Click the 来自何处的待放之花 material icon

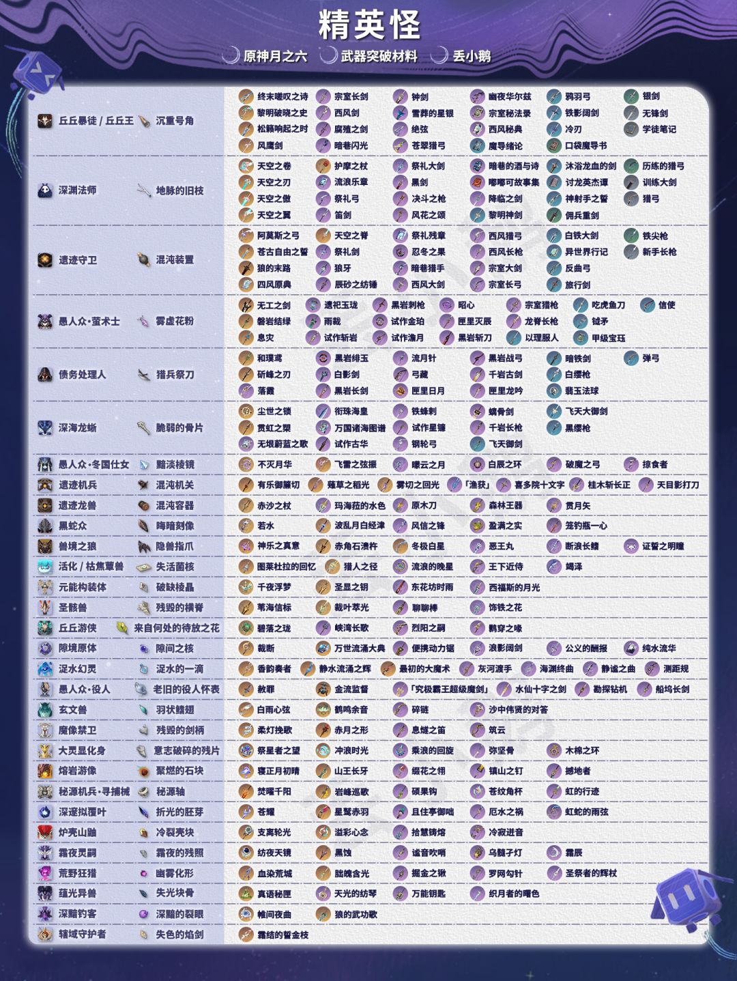click(122, 628)
